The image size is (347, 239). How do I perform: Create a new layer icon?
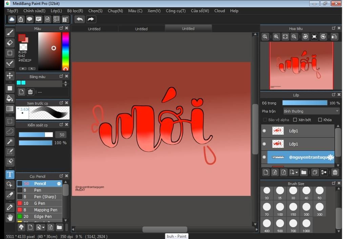pos(266,172)
